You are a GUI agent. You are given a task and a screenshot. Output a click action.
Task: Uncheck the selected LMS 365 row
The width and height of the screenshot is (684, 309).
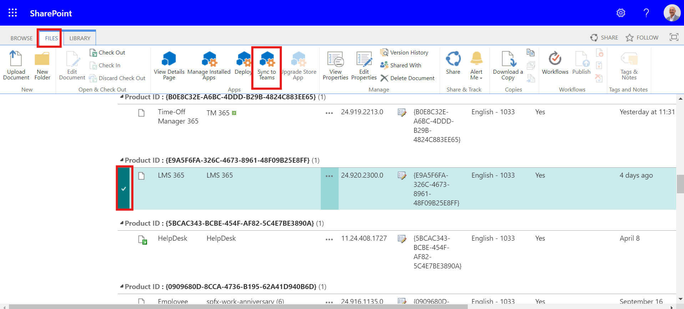click(124, 189)
